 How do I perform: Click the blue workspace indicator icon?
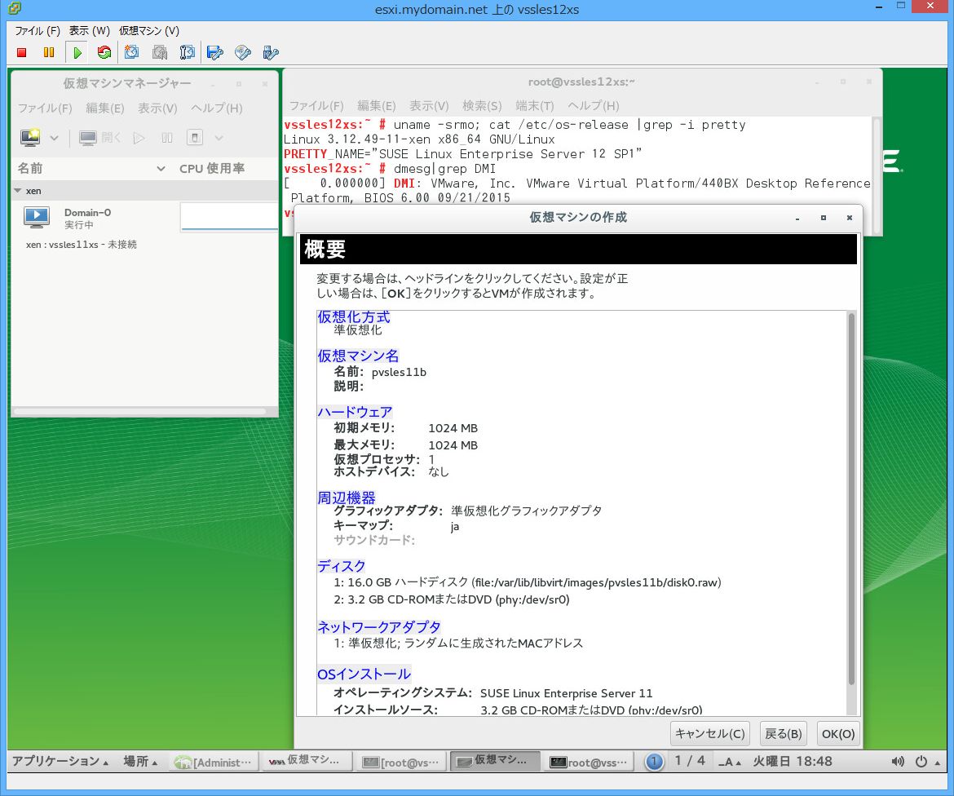click(x=654, y=761)
